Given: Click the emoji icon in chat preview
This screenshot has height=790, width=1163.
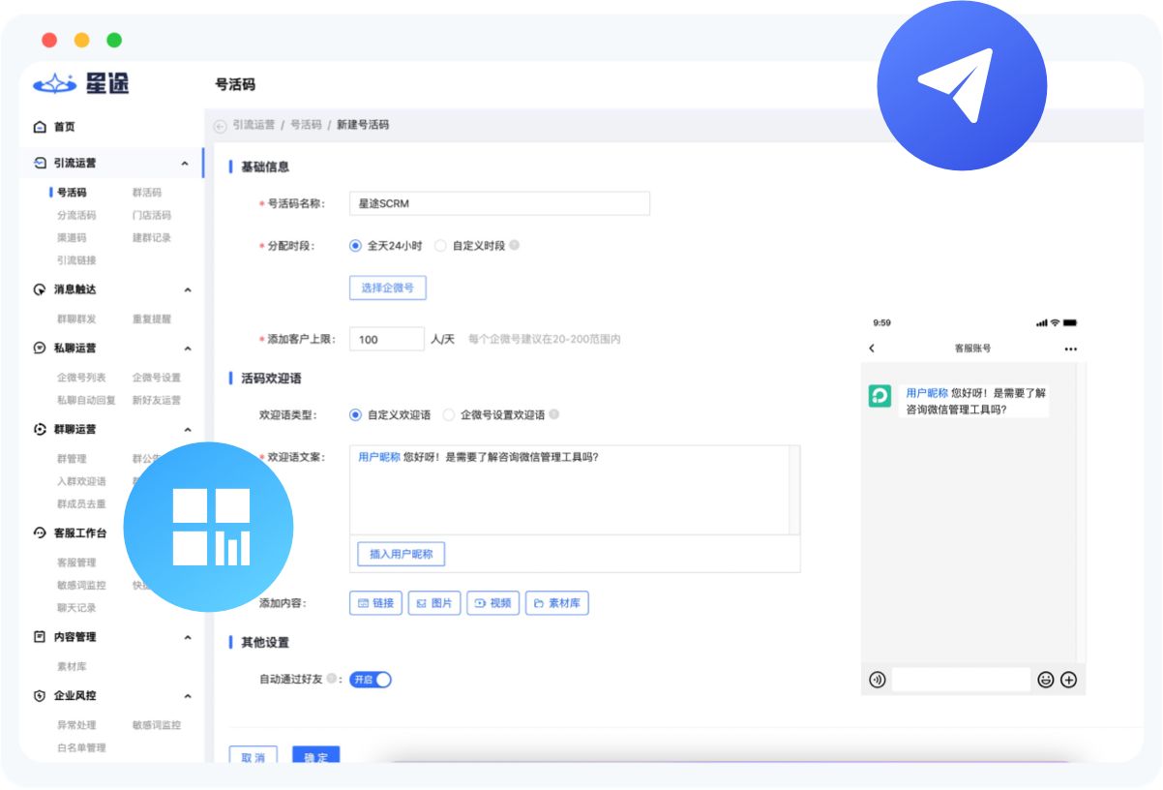Looking at the screenshot, I should [1045, 680].
